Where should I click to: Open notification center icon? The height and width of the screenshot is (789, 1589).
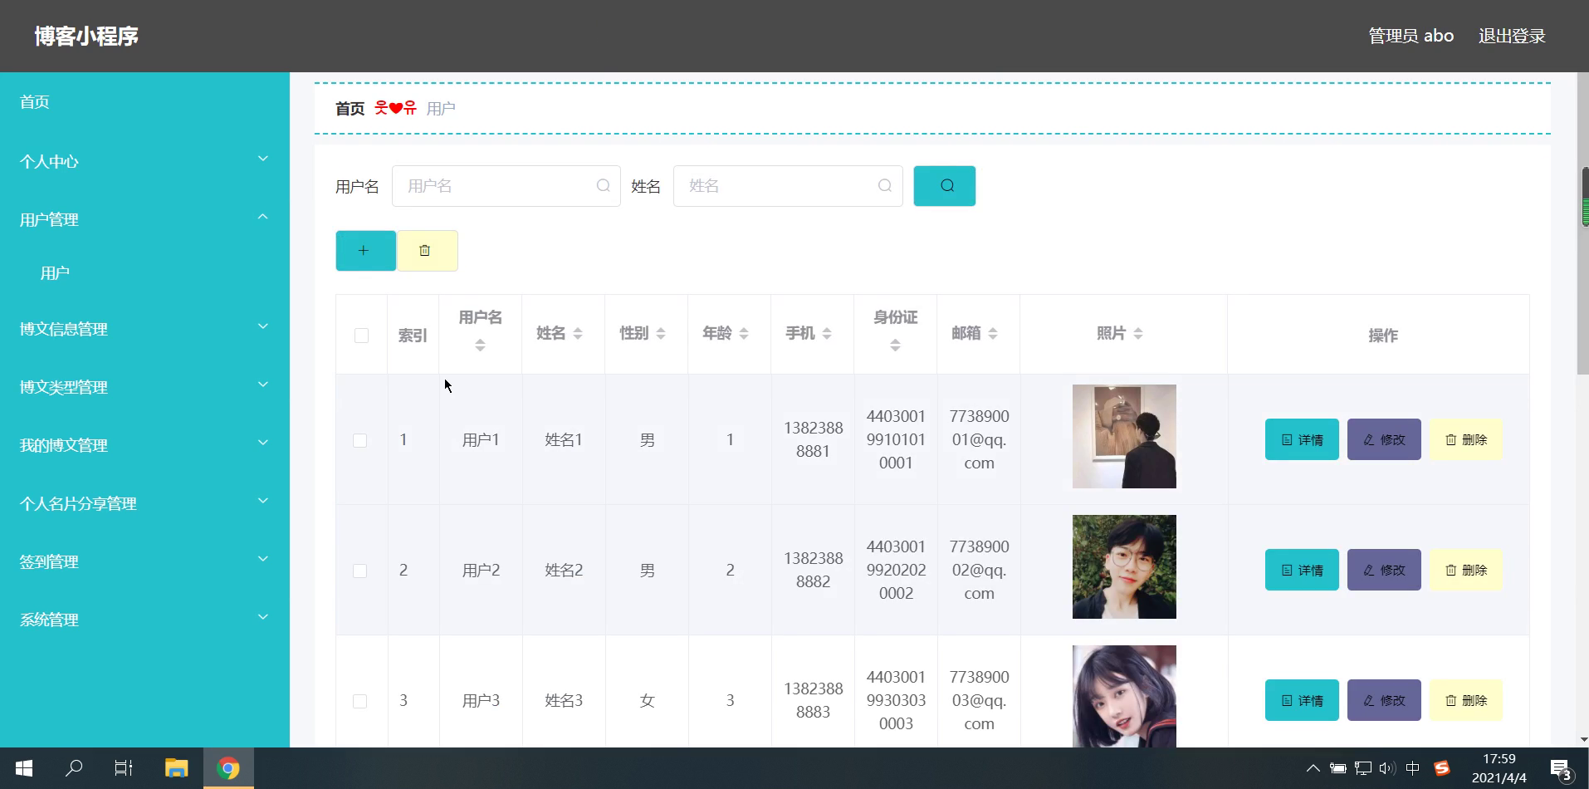pos(1561,769)
